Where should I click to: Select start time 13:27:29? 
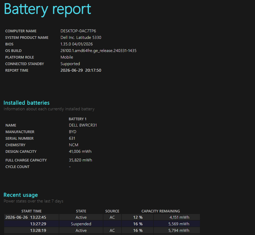pyautogui.click(x=38, y=224)
